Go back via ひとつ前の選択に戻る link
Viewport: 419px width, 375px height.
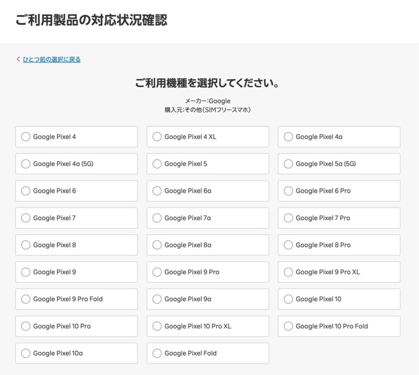coord(51,59)
